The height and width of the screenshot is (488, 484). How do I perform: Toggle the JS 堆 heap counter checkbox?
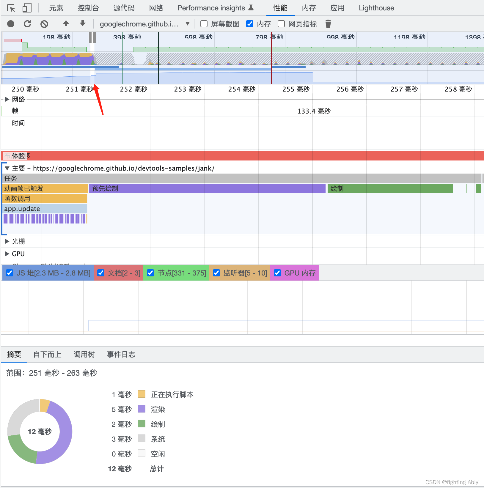[x=10, y=273]
